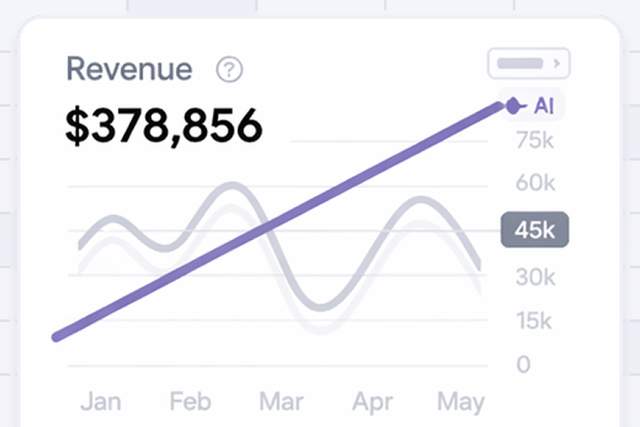Click the 0 y-axis label
Screen dimensions: 640x427
pos(524,365)
